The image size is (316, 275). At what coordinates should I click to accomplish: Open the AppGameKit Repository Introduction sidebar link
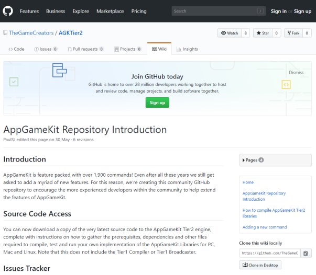264,196
